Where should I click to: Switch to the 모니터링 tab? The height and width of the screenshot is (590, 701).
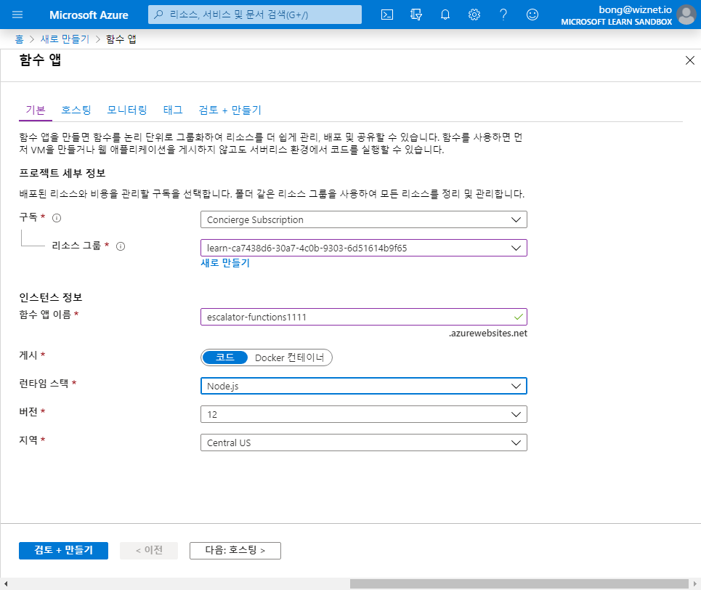coord(127,110)
